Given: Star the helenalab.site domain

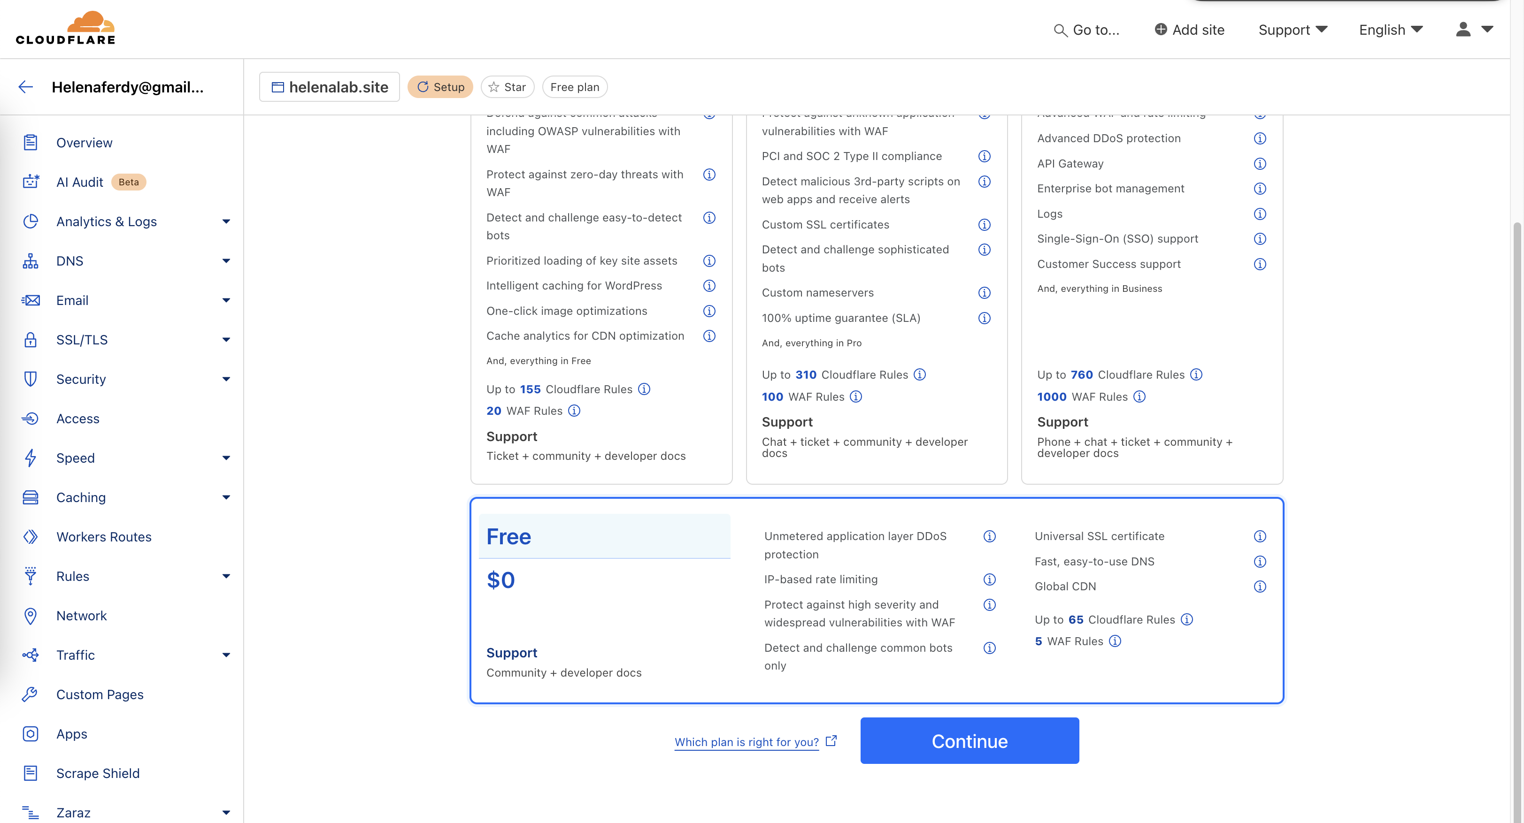Looking at the screenshot, I should point(507,87).
